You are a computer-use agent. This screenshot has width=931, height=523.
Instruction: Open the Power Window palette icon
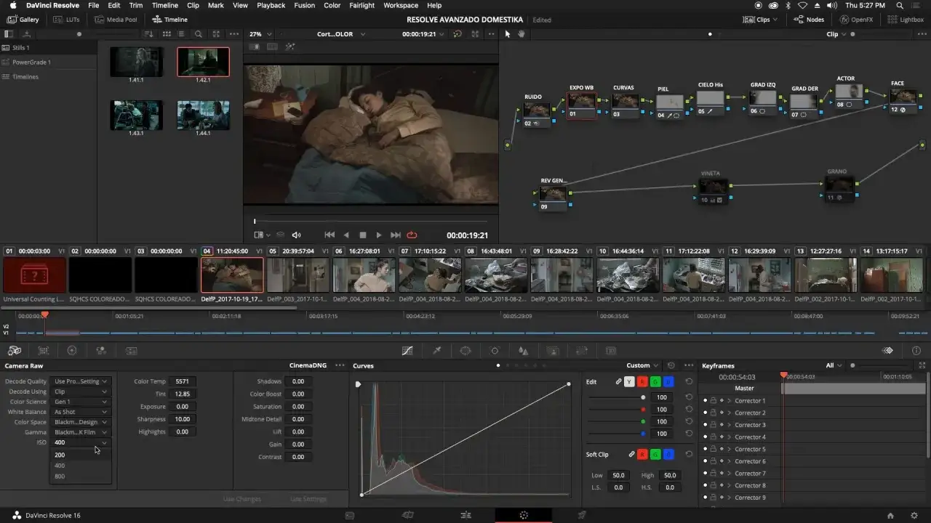[465, 350]
